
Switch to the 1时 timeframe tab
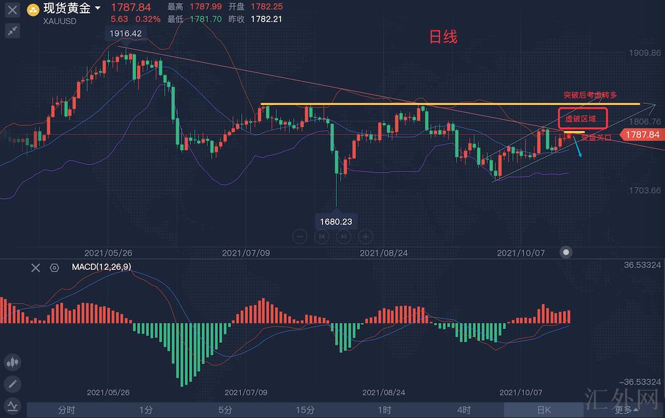click(384, 410)
